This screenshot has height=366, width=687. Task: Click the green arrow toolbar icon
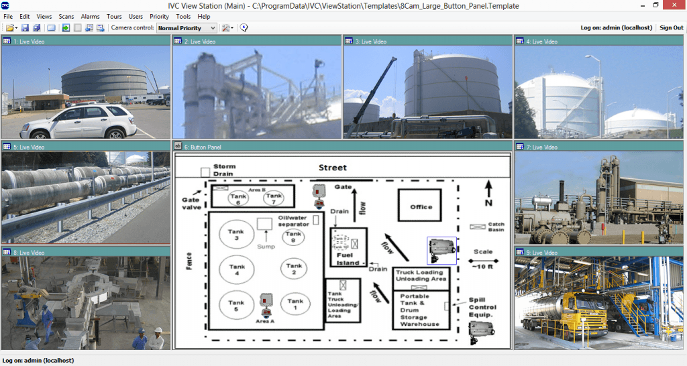[x=66, y=28]
